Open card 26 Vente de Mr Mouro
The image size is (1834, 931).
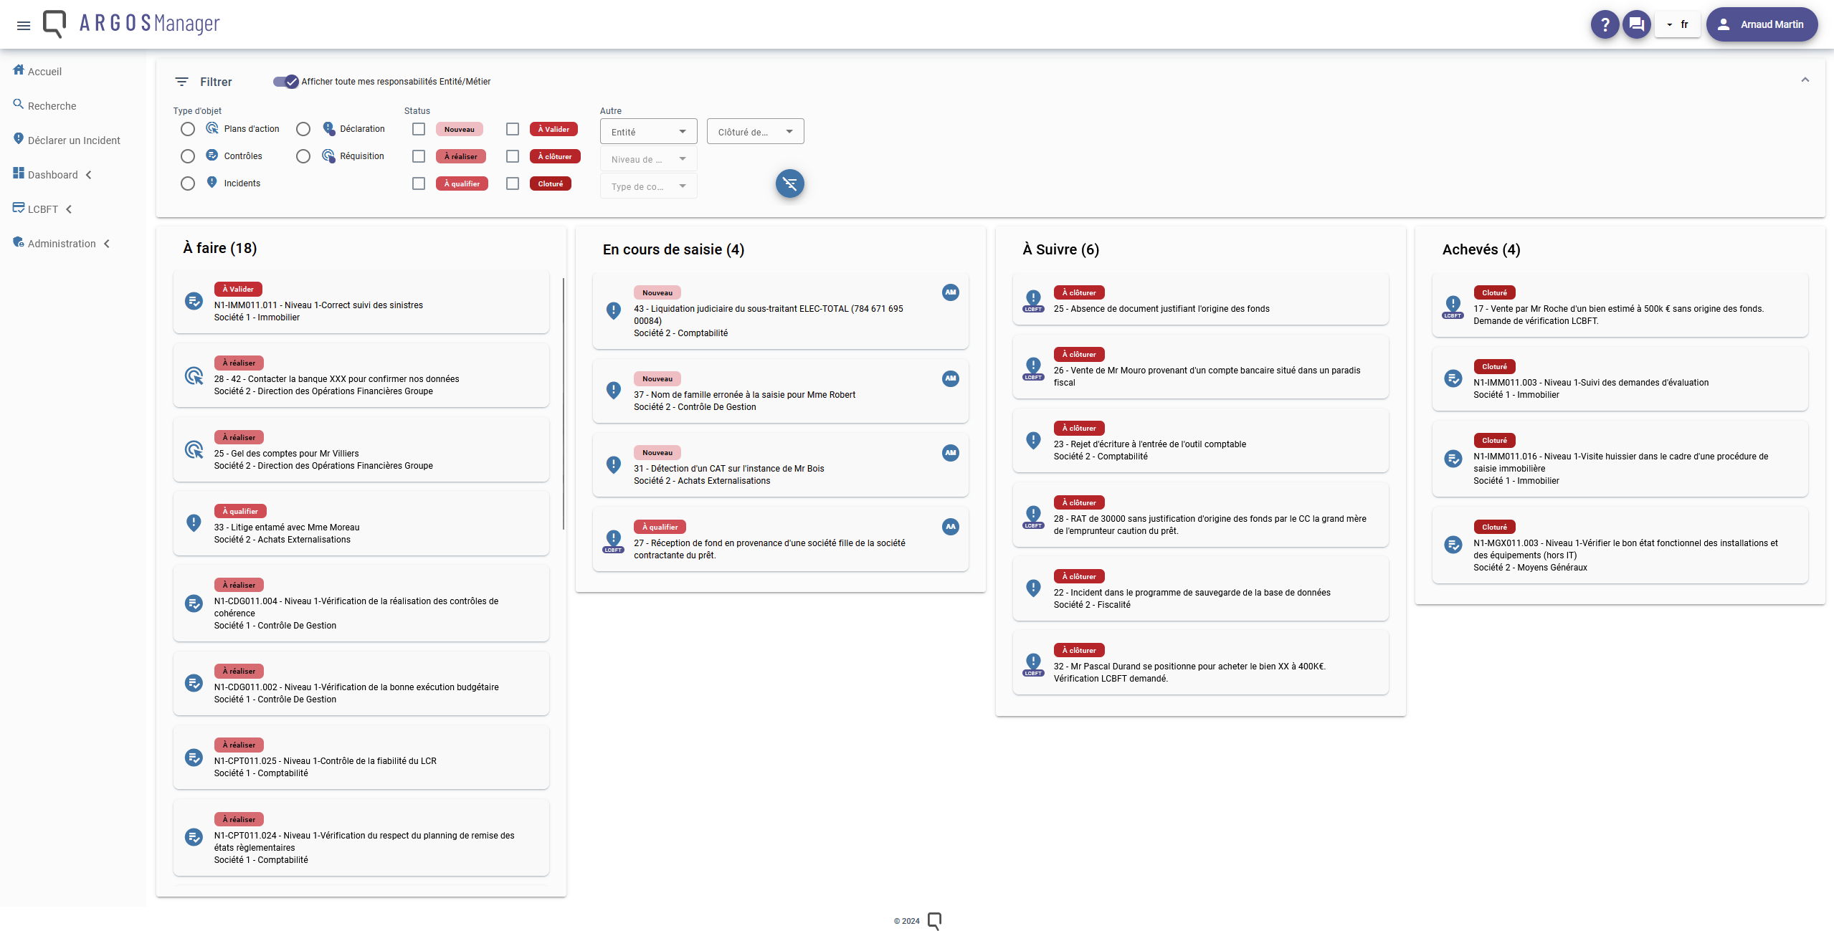coord(1199,367)
